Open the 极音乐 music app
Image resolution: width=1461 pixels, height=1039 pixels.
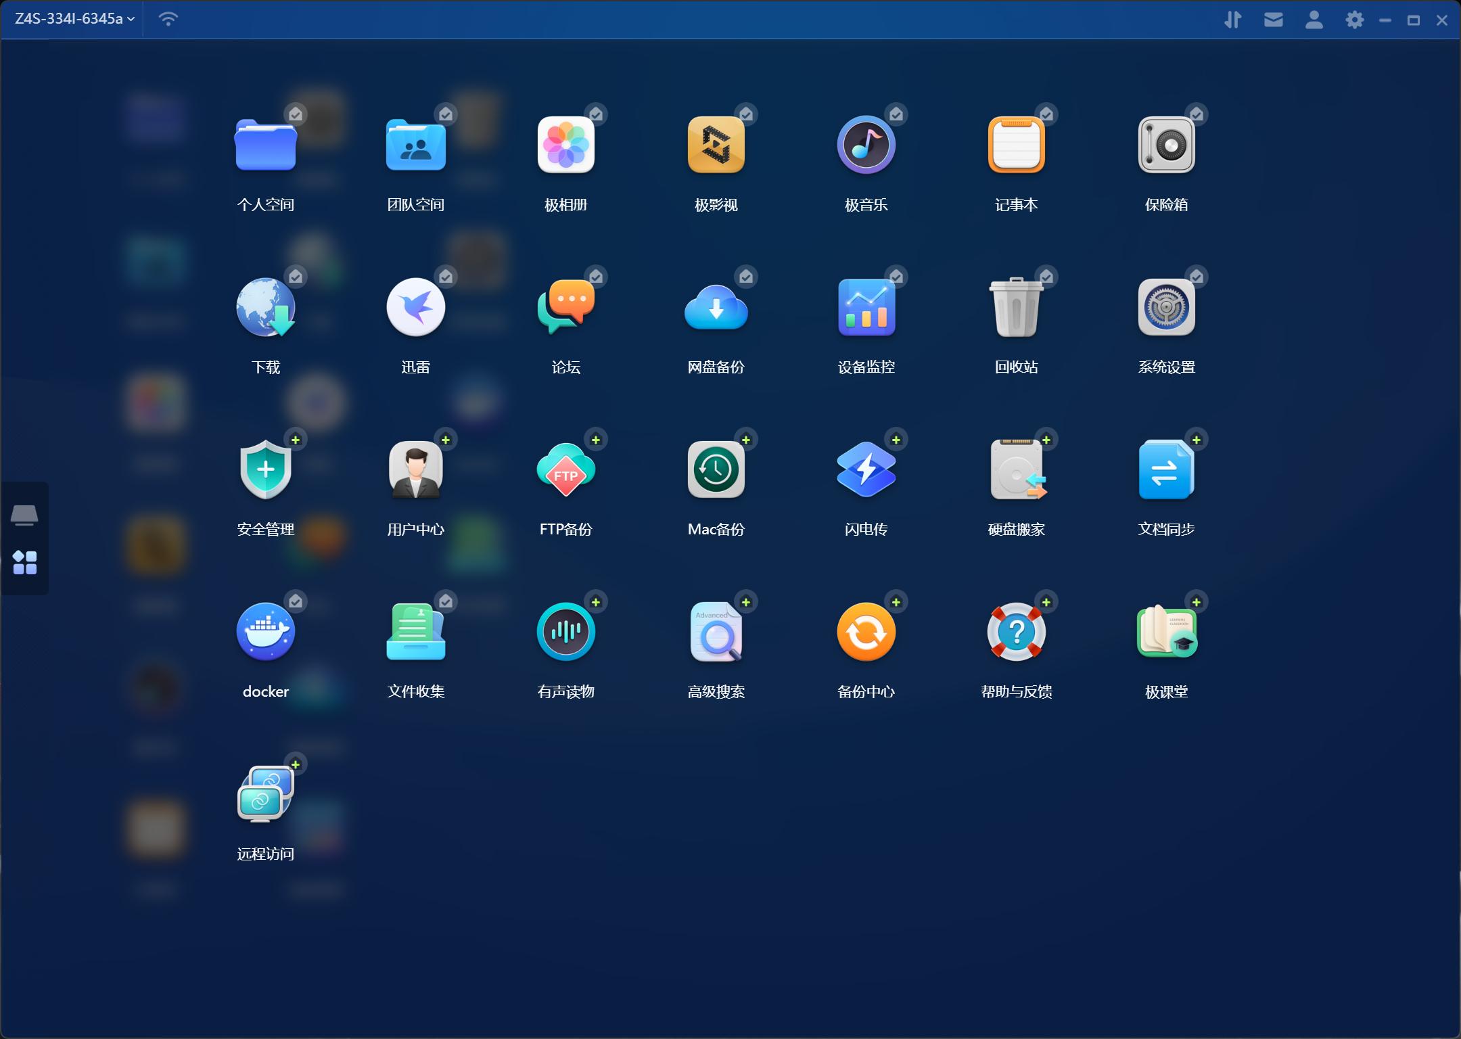tap(866, 145)
